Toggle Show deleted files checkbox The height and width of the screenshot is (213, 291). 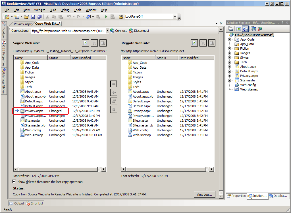click(x=14, y=182)
